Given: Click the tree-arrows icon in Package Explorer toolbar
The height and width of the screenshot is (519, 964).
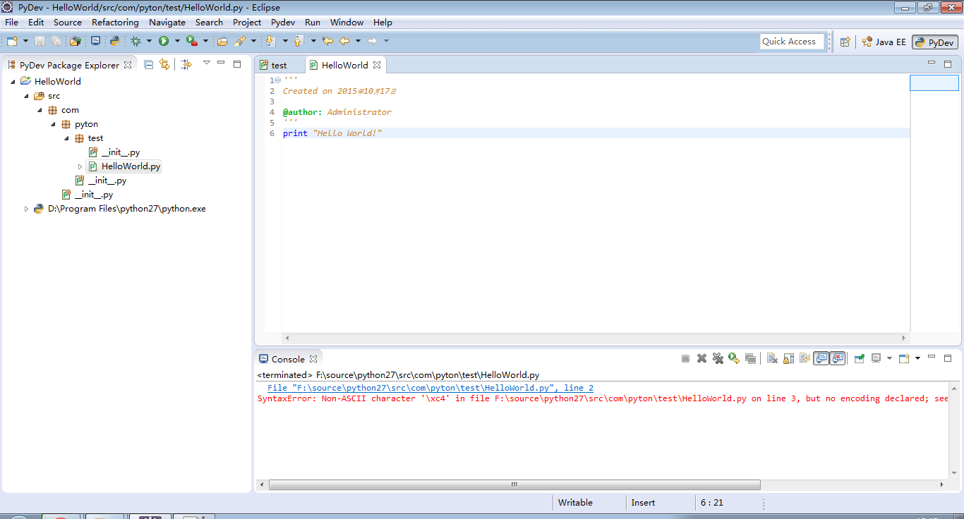Looking at the screenshot, I should tap(186, 64).
